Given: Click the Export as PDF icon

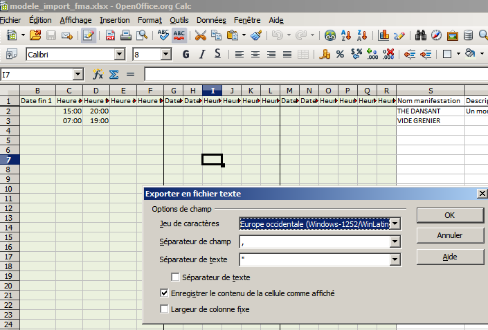Looking at the screenshot, I should tap(110, 35).
